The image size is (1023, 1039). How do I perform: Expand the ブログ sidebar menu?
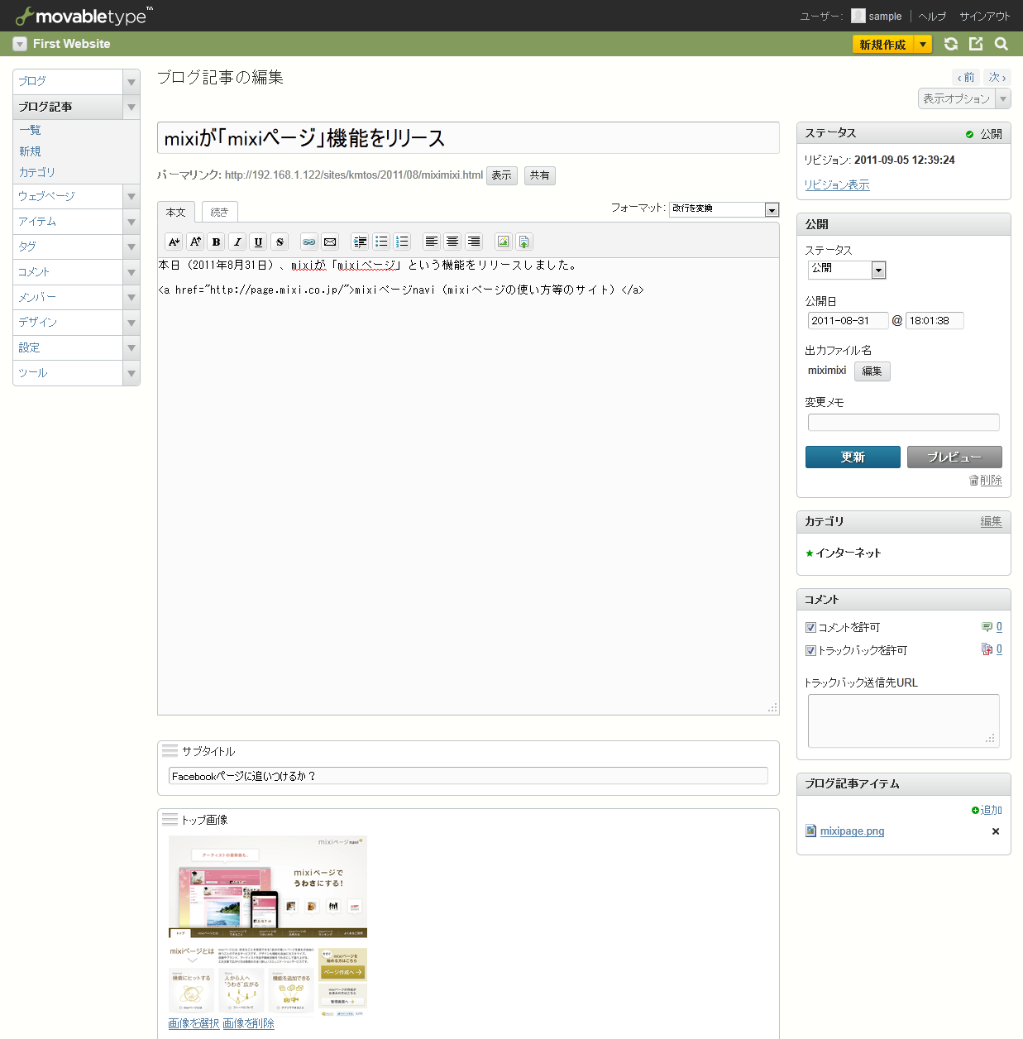pos(131,82)
